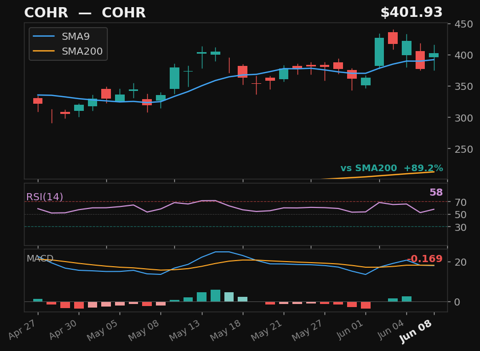The width and height of the screenshot is (480, 351).
Task: Click the vs SMA200 +89.2% label
Action: coord(392,168)
